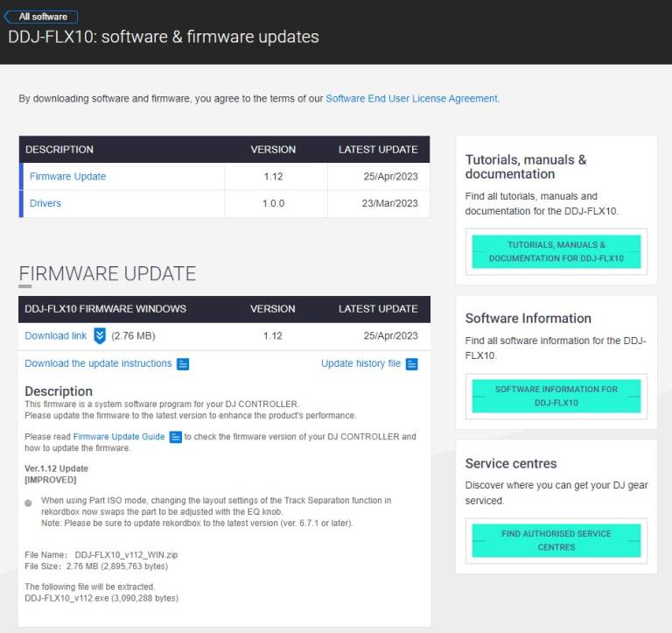
Task: Select the Drivers version 1.0.0 cell
Action: [273, 203]
